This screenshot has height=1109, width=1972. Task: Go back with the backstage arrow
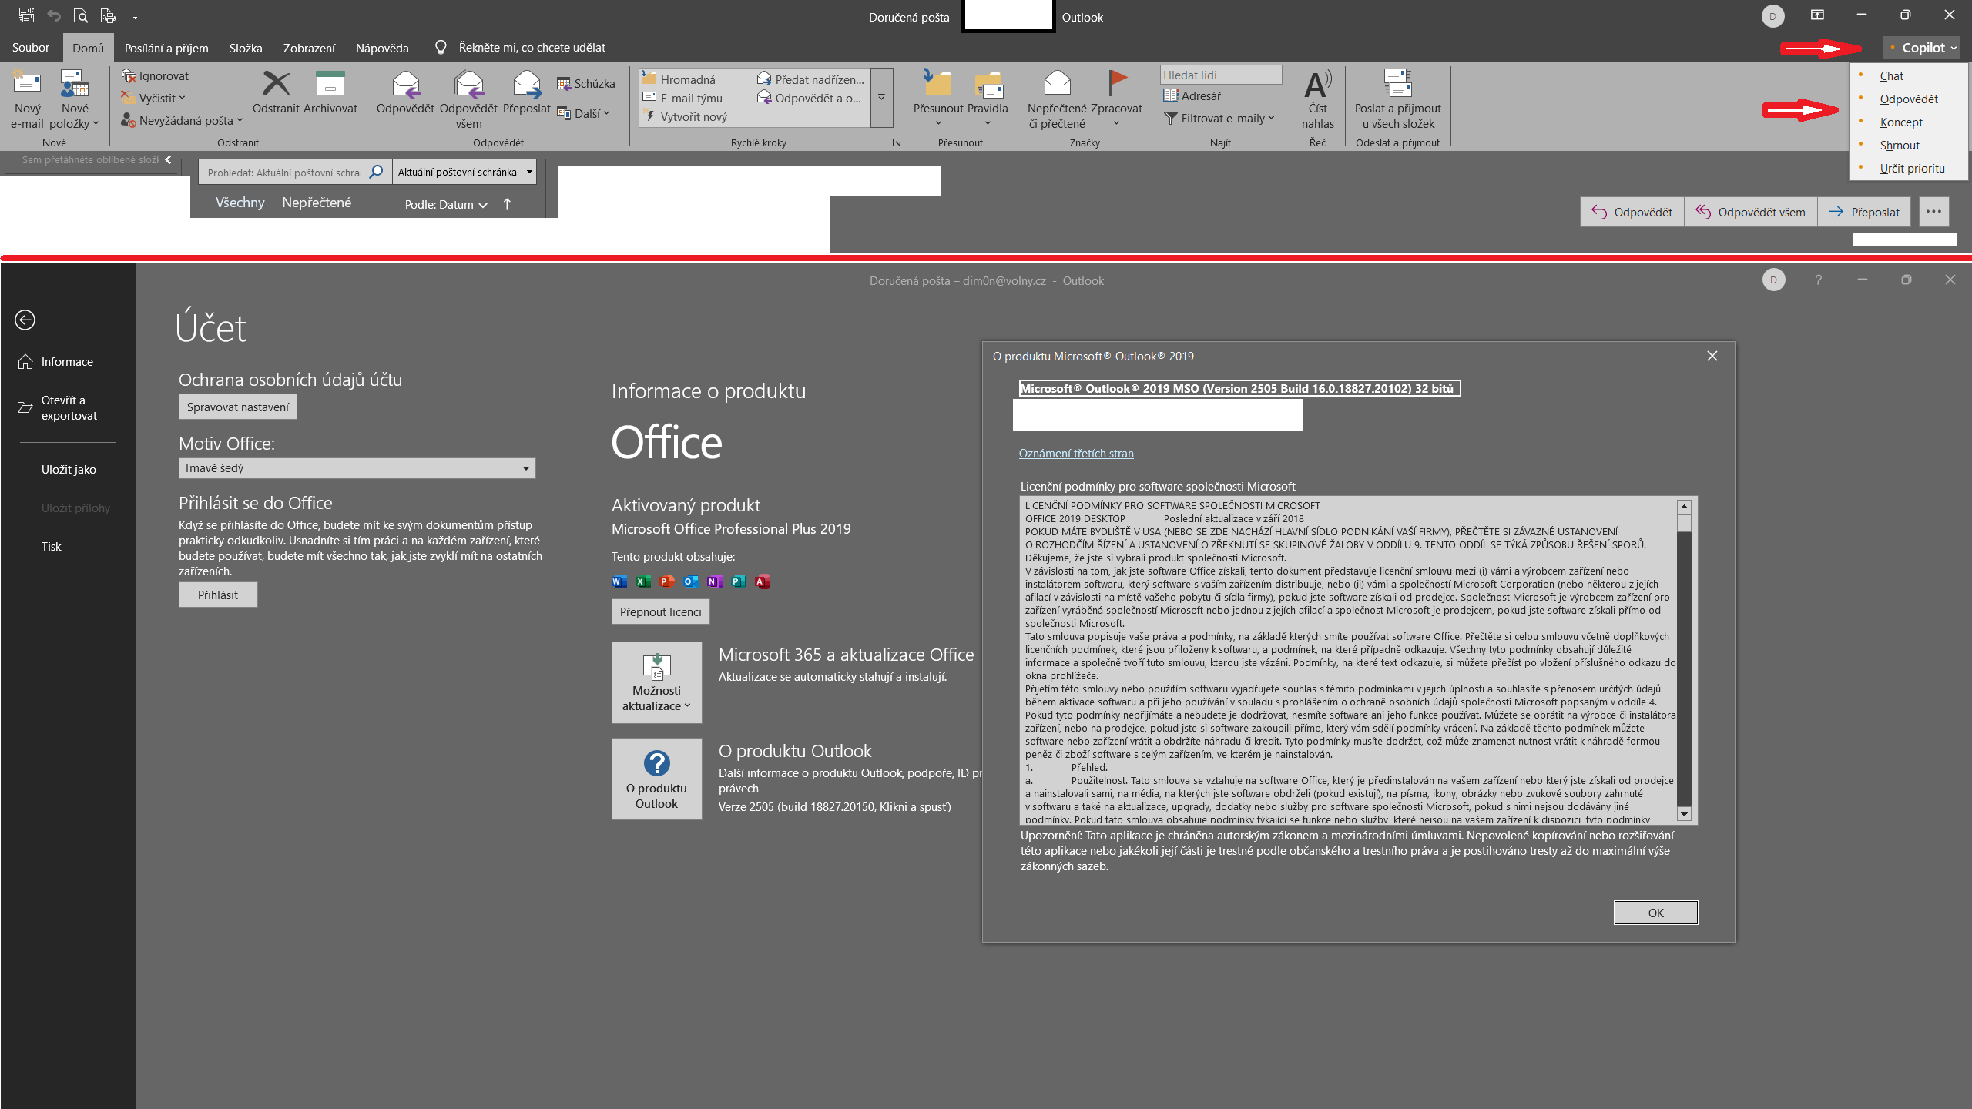click(x=25, y=320)
